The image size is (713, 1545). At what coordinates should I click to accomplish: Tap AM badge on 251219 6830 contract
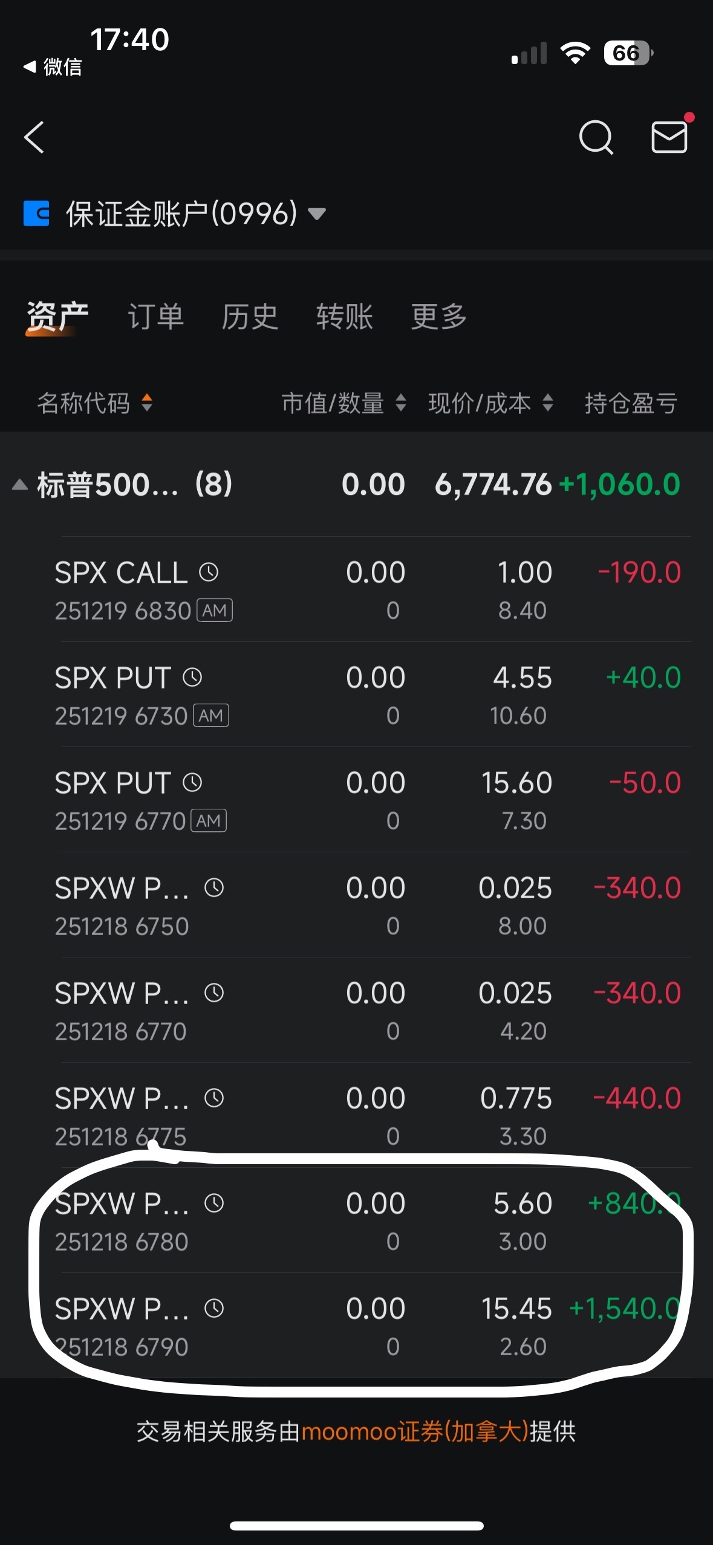[x=215, y=611]
